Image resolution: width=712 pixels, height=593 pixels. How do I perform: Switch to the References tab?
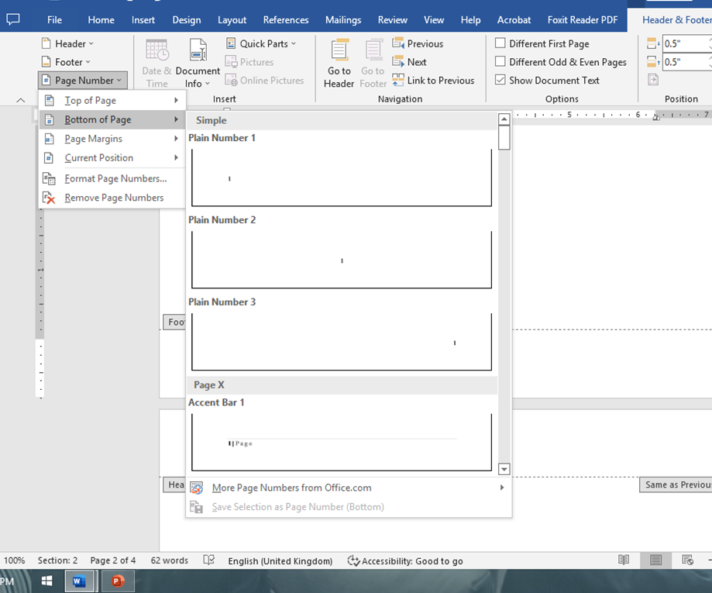286,20
